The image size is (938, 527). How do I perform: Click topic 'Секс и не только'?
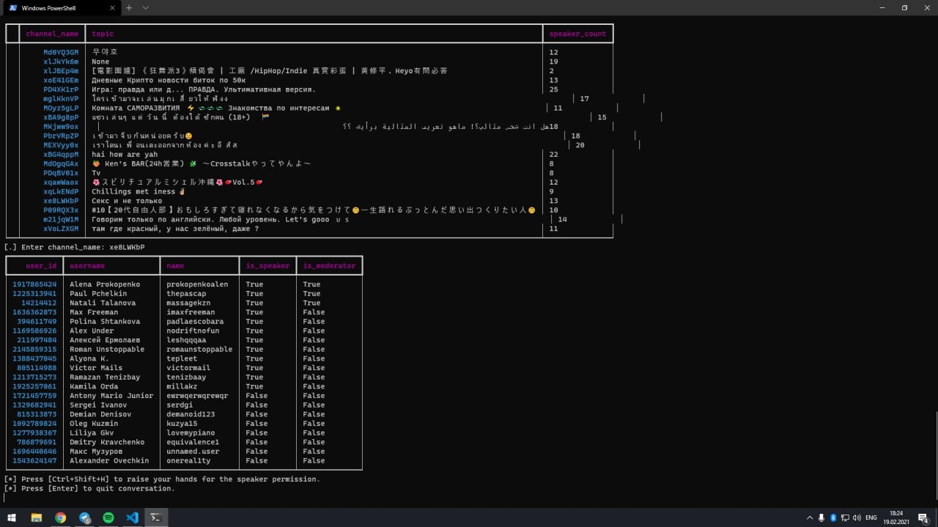click(x=127, y=201)
